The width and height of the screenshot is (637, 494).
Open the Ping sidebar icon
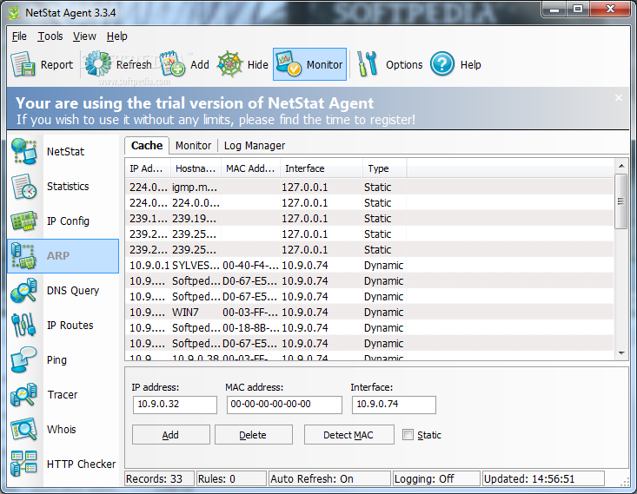[24, 360]
